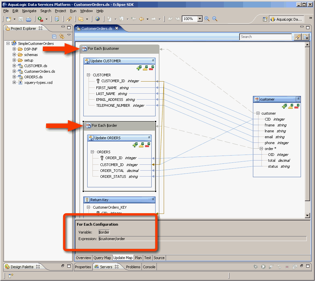
Task: Click the globe web browser icon
Action: (x=97, y=19)
